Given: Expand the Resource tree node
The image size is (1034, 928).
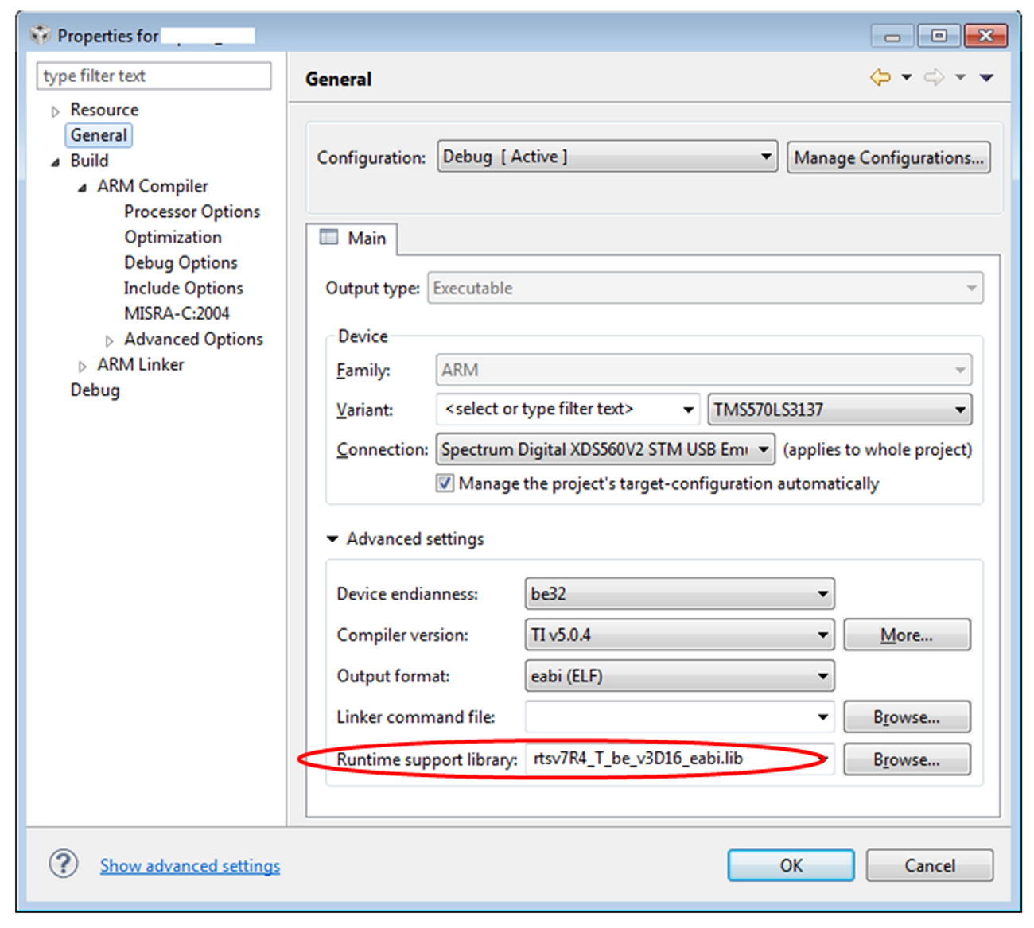Looking at the screenshot, I should click(54, 110).
